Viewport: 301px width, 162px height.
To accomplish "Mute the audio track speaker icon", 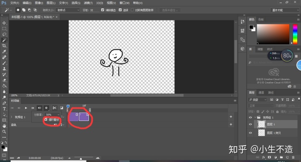I will click(x=55, y=124).
